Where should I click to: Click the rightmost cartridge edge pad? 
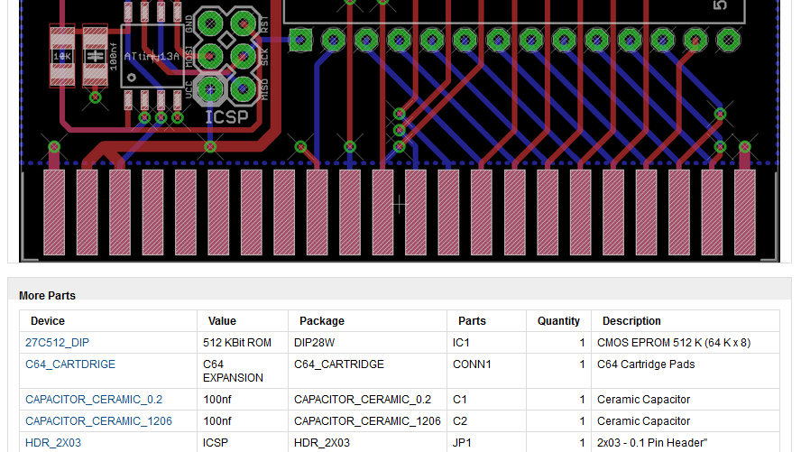[x=745, y=212]
